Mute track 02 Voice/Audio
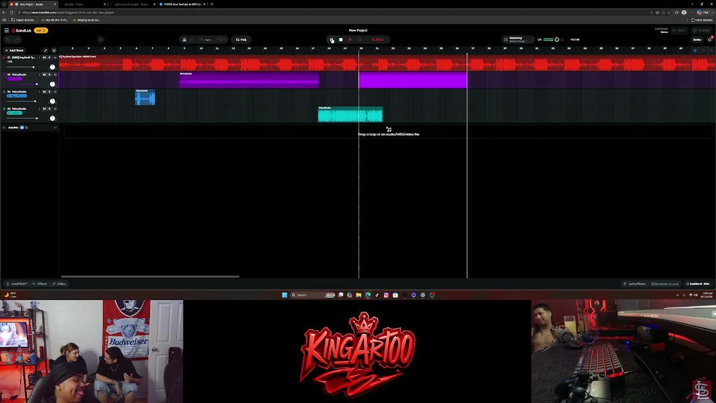 tap(44, 74)
